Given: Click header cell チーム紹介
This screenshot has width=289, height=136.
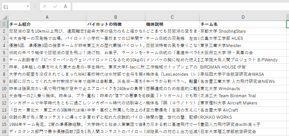Looking at the screenshot, I should tap(47, 24).
